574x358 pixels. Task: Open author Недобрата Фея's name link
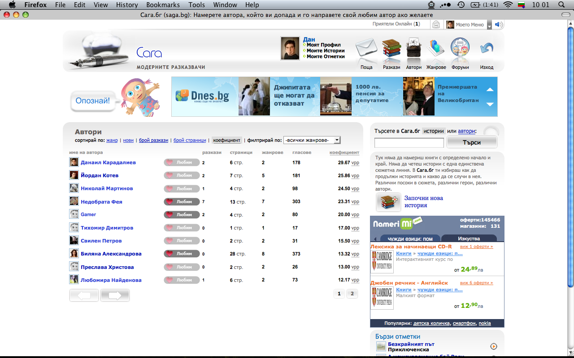click(x=101, y=202)
